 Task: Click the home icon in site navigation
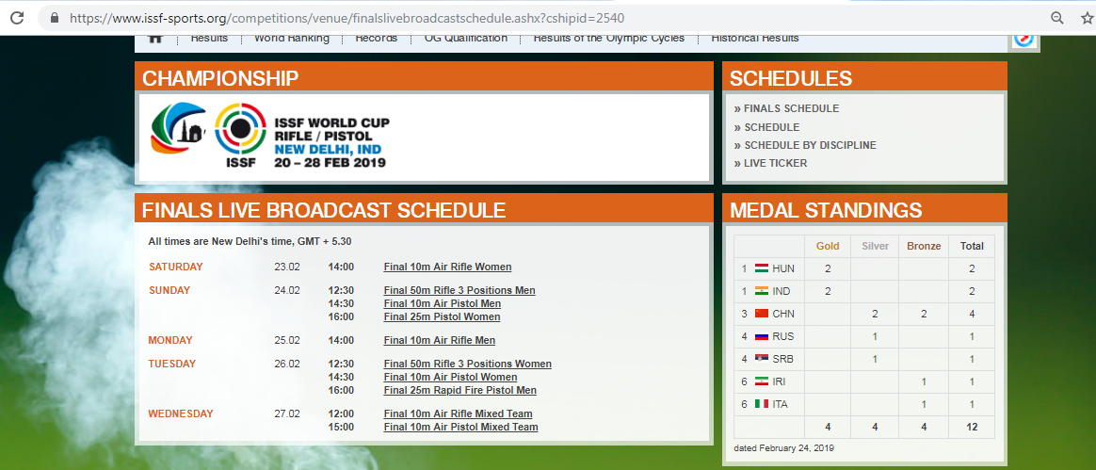coord(156,38)
